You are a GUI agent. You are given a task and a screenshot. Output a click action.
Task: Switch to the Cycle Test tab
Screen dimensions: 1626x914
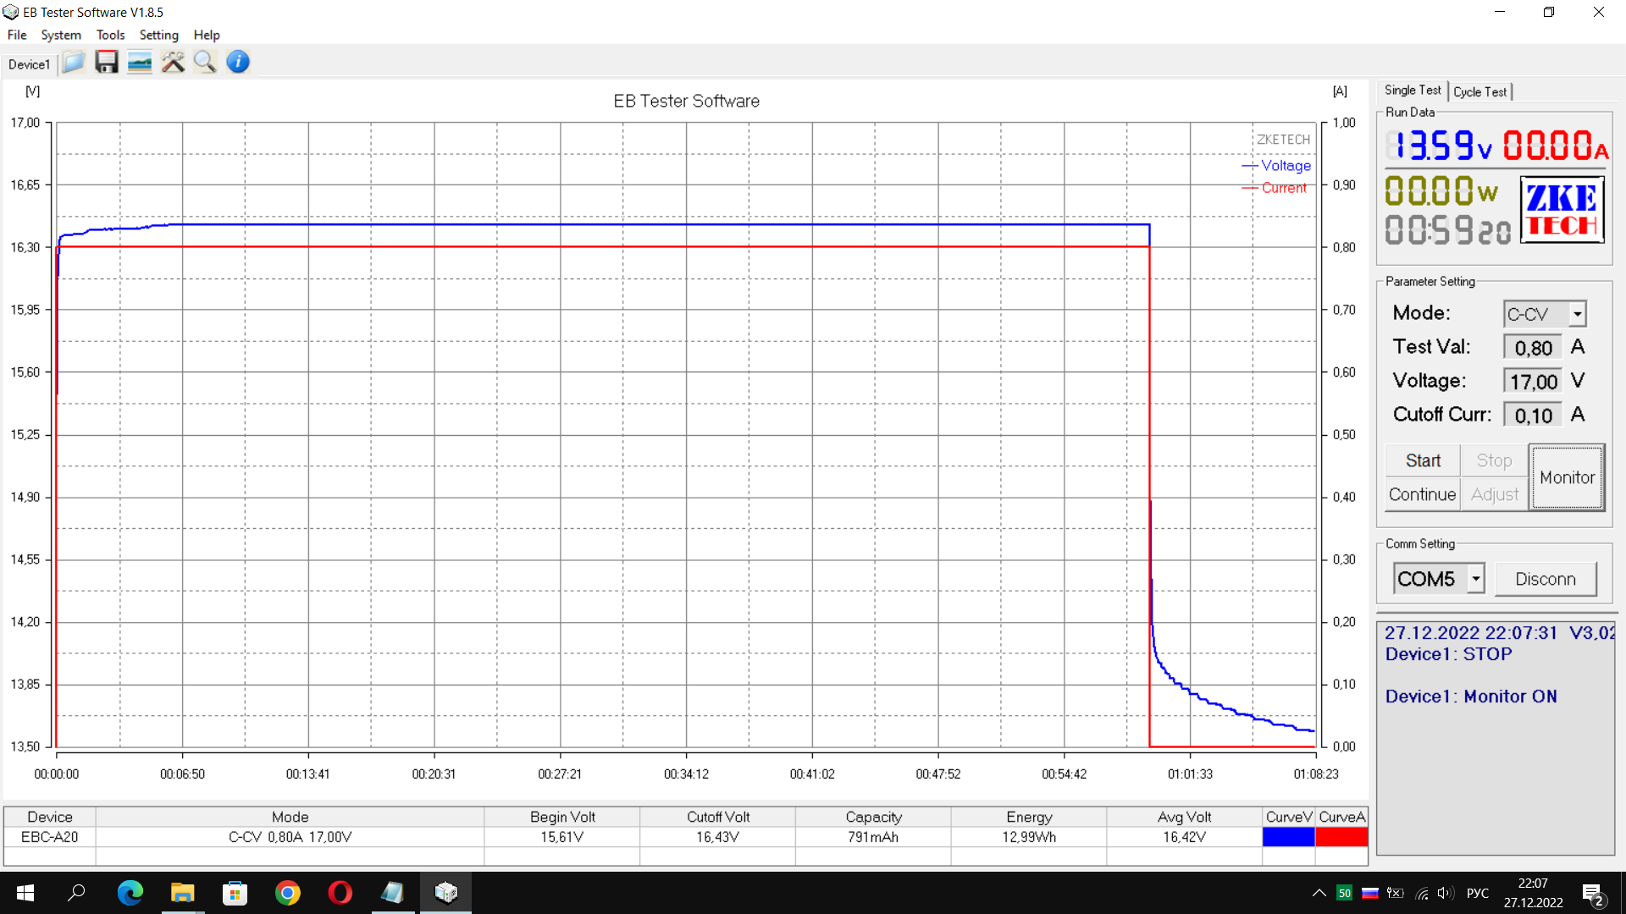tap(1479, 91)
